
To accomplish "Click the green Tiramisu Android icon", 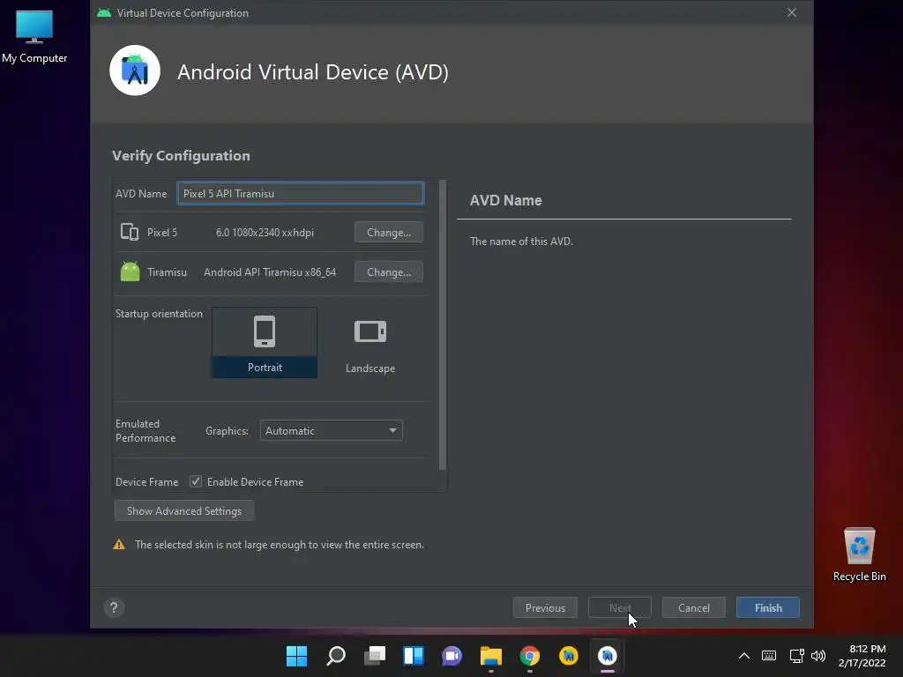I will 131,272.
